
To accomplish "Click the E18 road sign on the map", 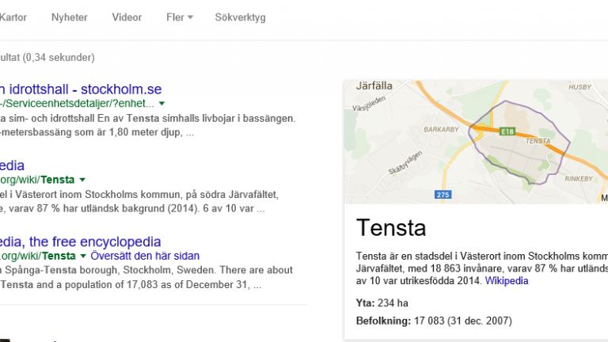I will pos(507,131).
